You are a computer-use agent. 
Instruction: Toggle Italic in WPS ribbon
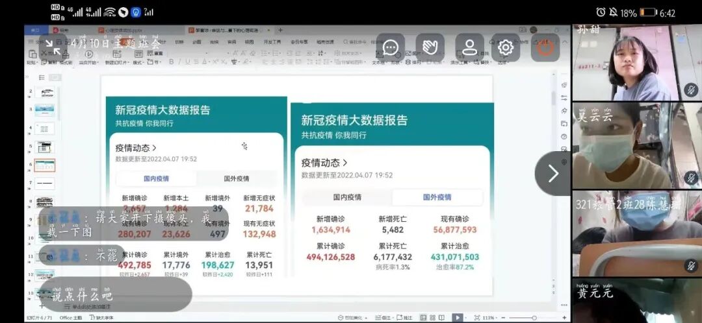click(179, 62)
